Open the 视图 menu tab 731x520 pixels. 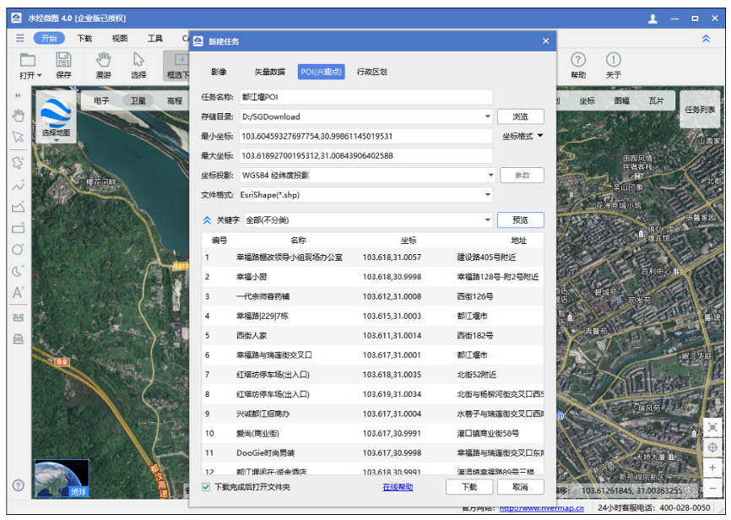click(x=119, y=38)
